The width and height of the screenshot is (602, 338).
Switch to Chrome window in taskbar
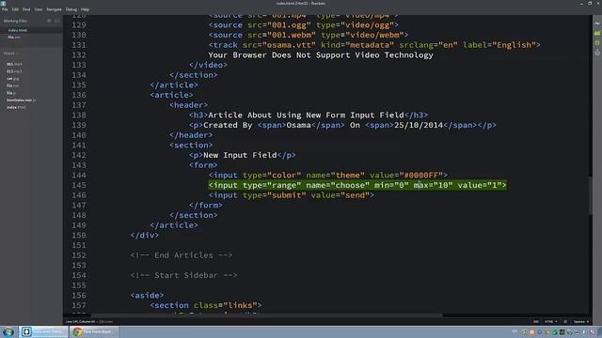pos(94,331)
